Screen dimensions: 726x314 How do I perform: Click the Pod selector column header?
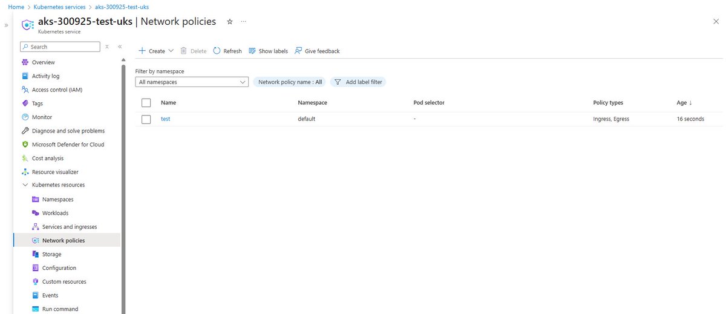click(x=429, y=103)
